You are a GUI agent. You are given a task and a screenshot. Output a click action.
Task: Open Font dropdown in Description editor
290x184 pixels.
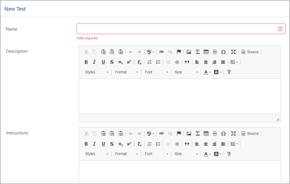point(156,72)
